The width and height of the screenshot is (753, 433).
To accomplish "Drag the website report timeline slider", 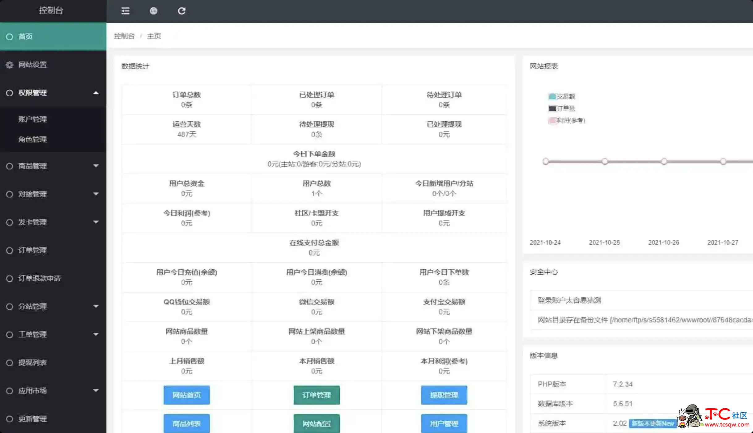I will point(545,161).
